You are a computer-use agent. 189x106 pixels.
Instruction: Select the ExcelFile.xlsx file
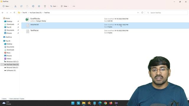[x=105, y=20]
